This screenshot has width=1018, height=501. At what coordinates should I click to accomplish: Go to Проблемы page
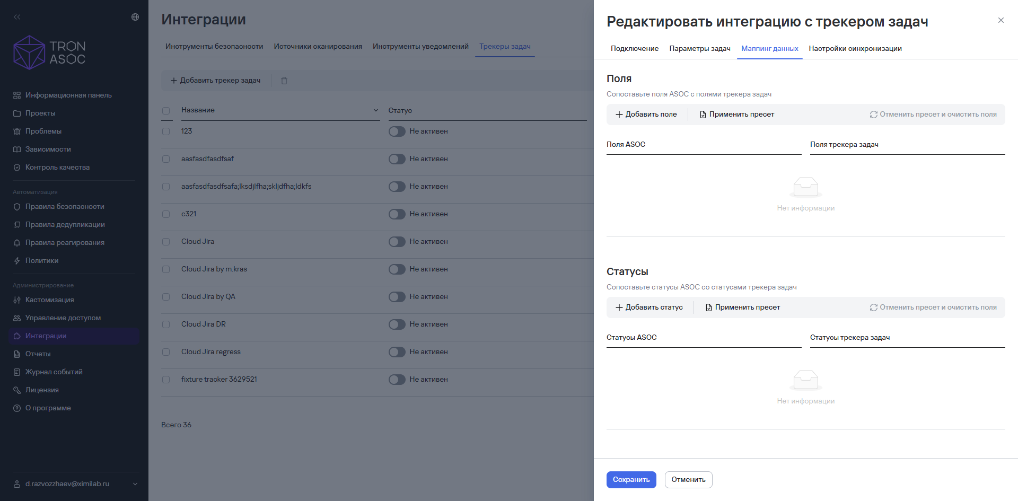[x=43, y=131]
